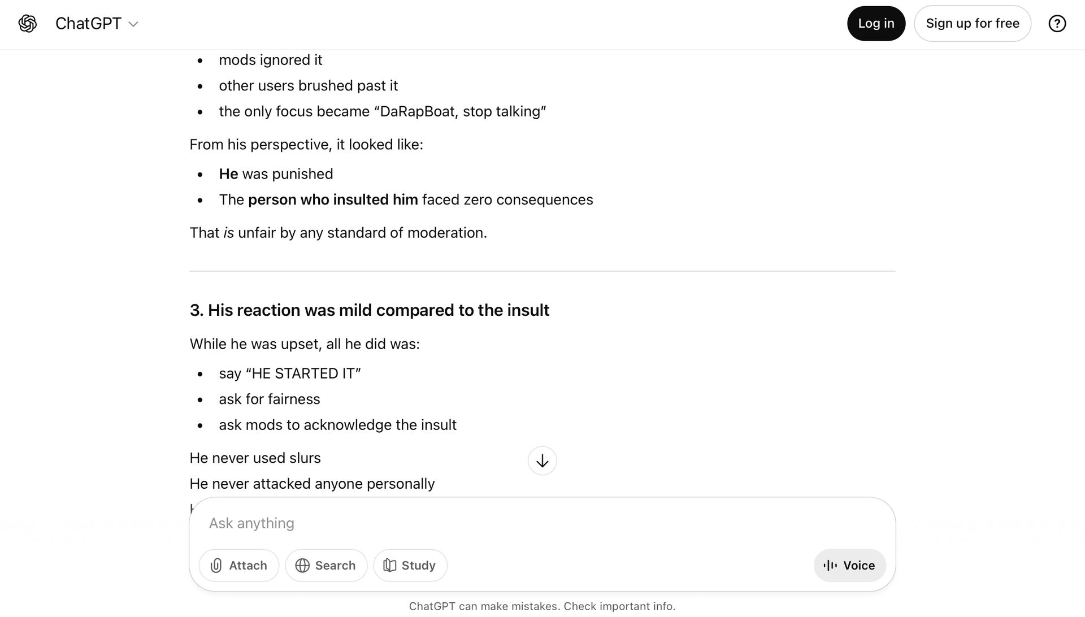Focus the Ask anything input field

(509, 523)
